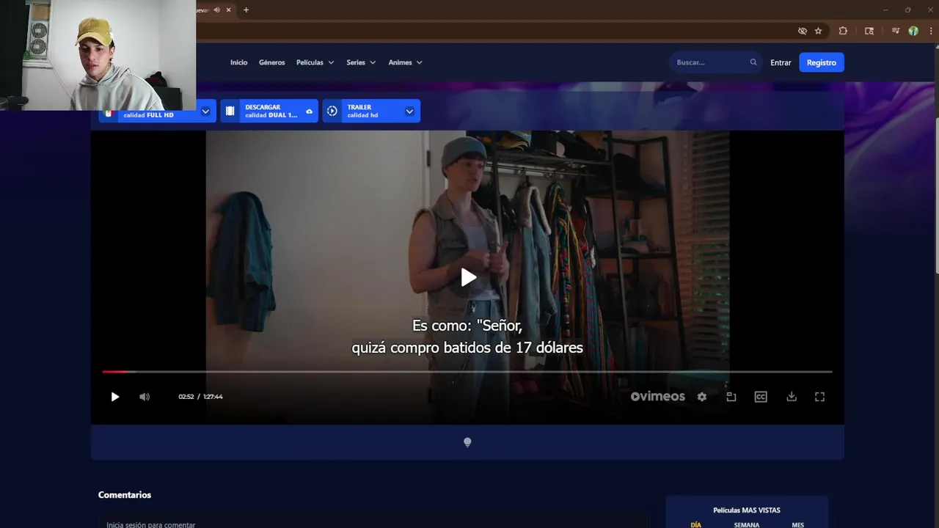
Task: Expand the Animes menu
Action: 405,62
